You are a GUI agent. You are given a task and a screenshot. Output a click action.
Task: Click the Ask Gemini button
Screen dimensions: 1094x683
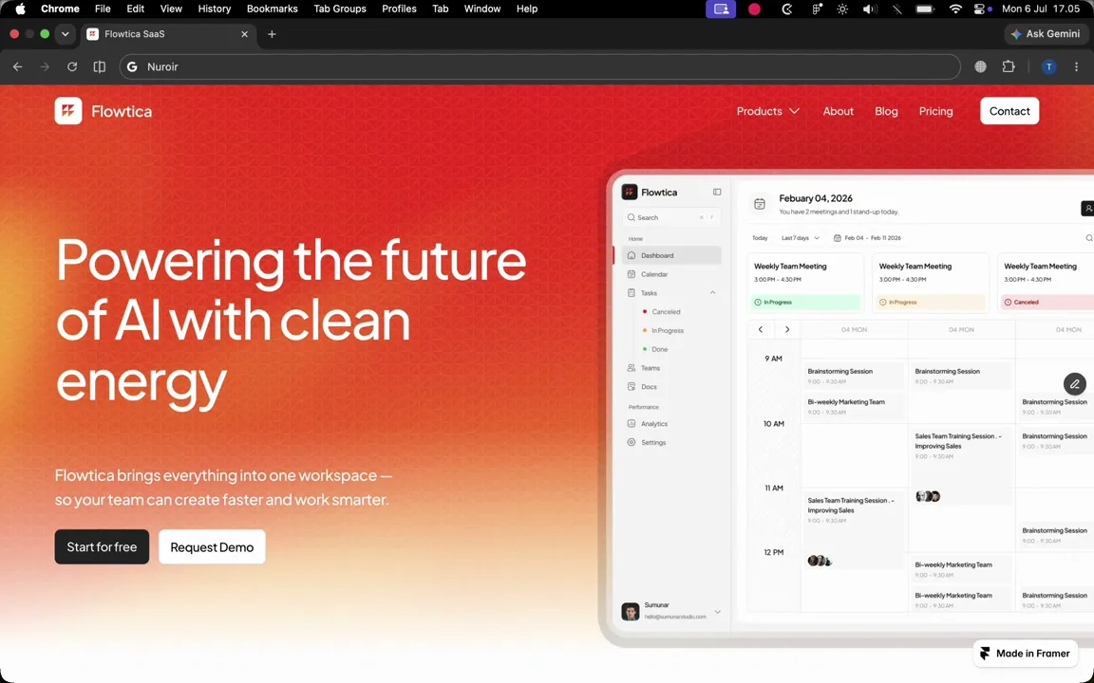pos(1046,33)
